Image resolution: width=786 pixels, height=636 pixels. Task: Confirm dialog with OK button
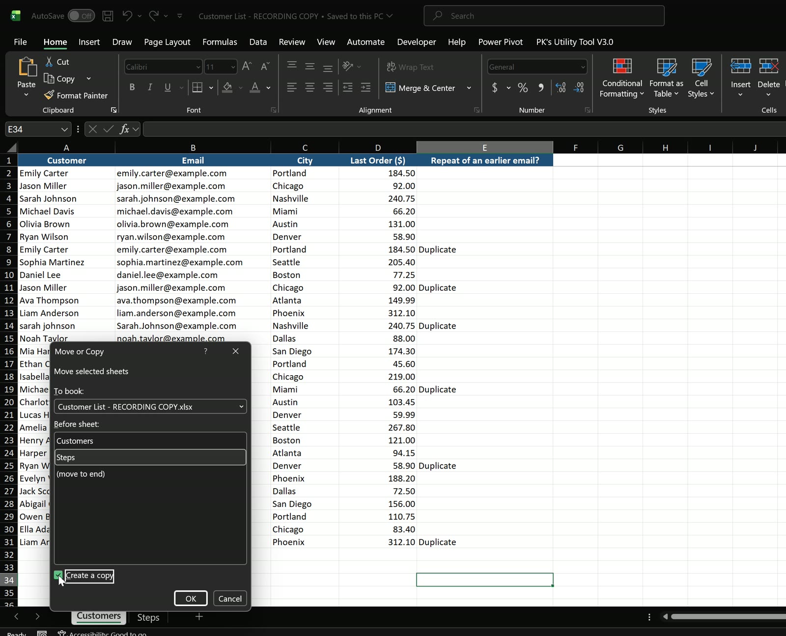pos(191,599)
